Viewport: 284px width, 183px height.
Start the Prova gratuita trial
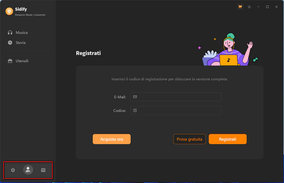189,139
